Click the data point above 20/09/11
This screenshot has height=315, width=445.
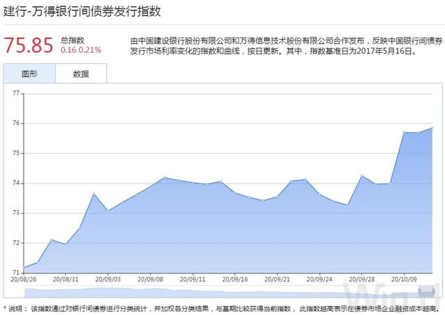193,182
